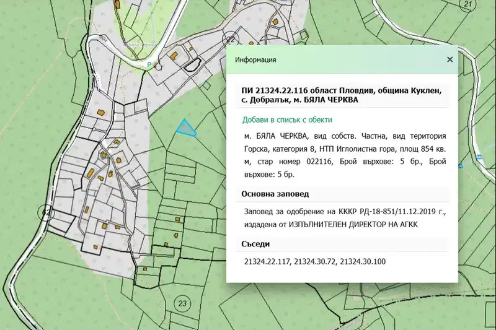Viewport: 496px width, 330px height.
Task: Click the Основна заповед section header
Action: (x=275, y=194)
